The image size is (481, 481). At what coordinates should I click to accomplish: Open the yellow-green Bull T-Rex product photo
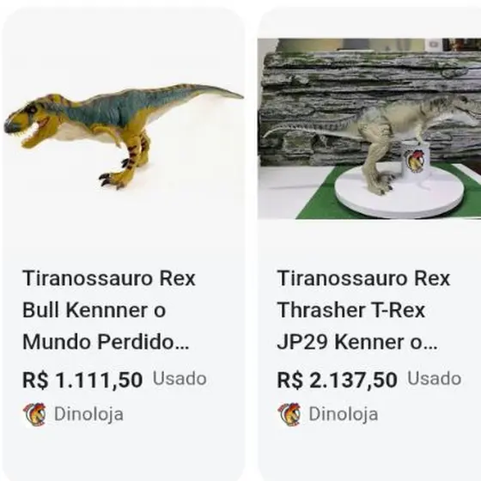124,135
